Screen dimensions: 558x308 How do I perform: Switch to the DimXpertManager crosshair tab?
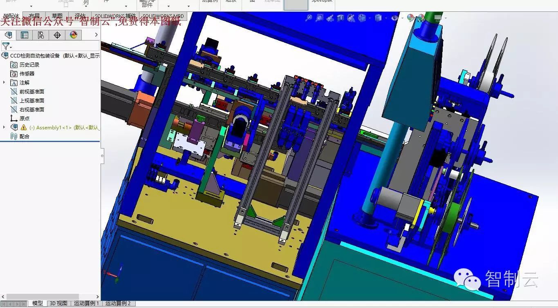(57, 35)
